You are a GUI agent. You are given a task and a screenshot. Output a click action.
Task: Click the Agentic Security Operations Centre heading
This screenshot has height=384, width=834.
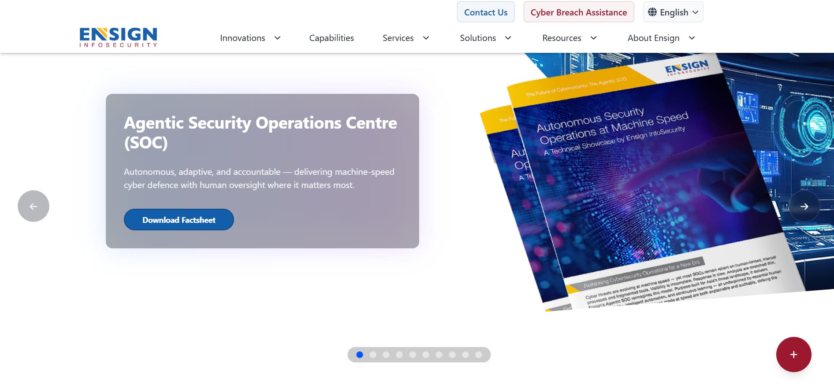(x=261, y=133)
